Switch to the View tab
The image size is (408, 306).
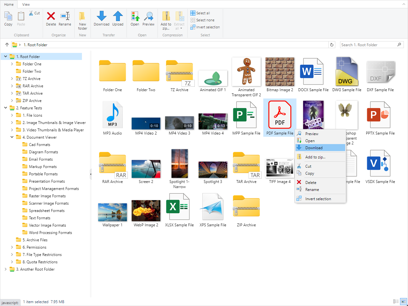click(25, 4)
